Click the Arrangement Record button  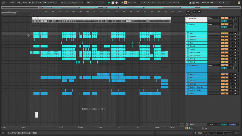click(x=116, y=2)
